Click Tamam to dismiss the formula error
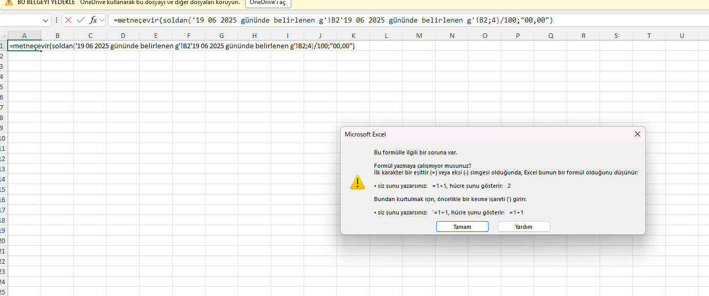 pos(461,226)
